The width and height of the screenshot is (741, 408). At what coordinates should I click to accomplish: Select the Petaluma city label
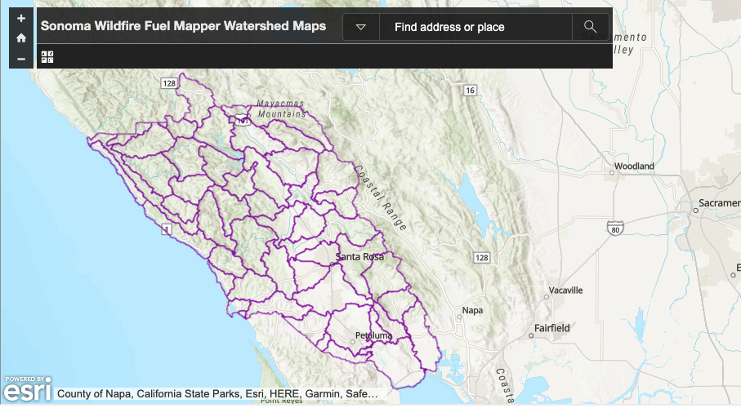373,335
